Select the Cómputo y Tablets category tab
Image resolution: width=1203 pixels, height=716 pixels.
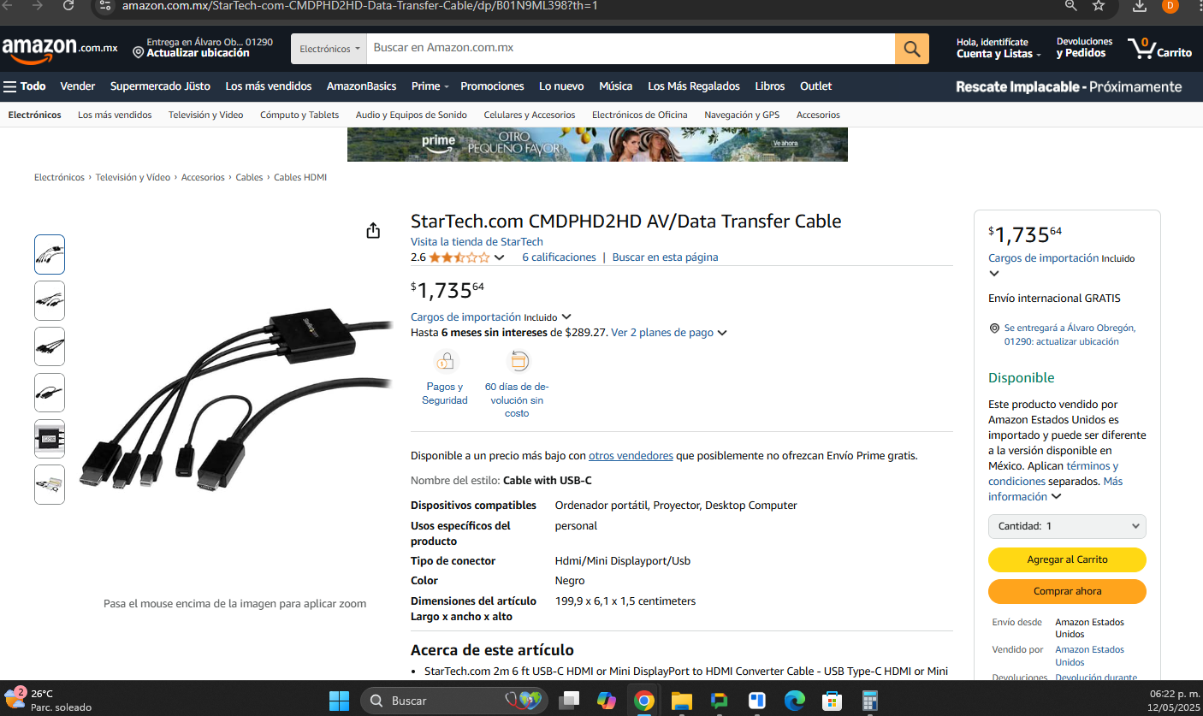(x=299, y=115)
